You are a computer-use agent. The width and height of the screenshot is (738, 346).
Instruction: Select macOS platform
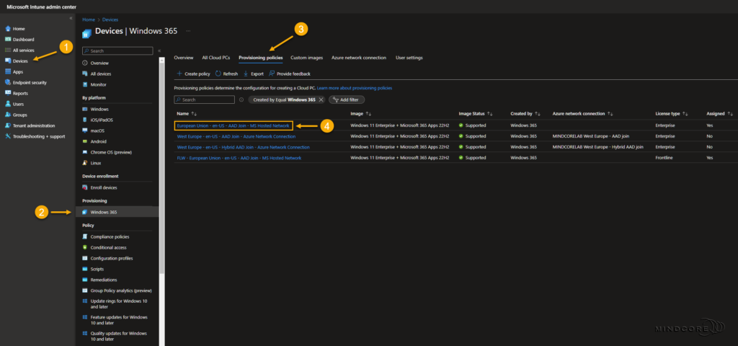tap(98, 130)
